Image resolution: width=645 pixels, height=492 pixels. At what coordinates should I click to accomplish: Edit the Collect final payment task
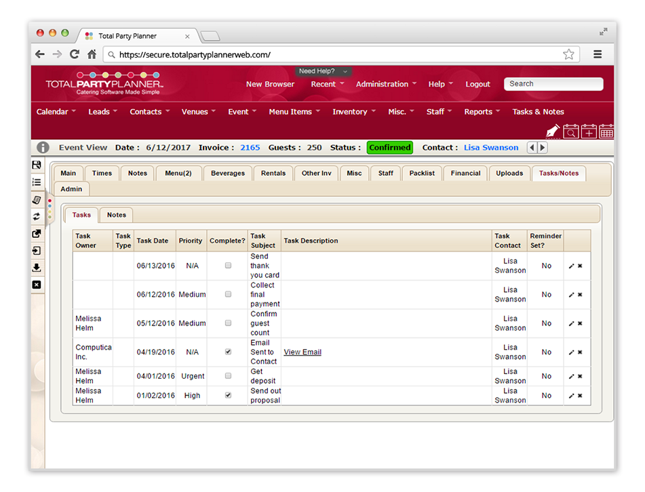click(x=571, y=295)
